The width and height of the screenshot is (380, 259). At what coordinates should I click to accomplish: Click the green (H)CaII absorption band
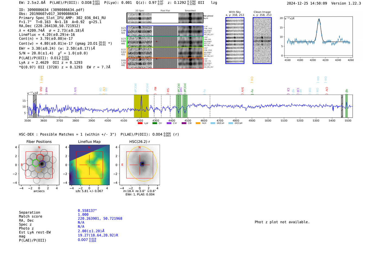(185, 106)
